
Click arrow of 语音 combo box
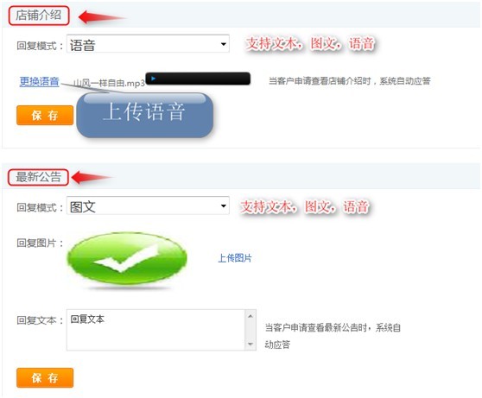tap(224, 44)
